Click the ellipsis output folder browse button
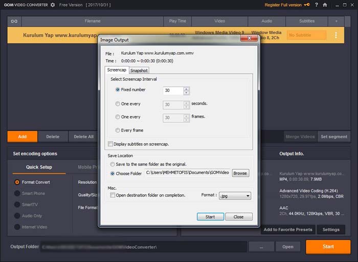 (261, 247)
